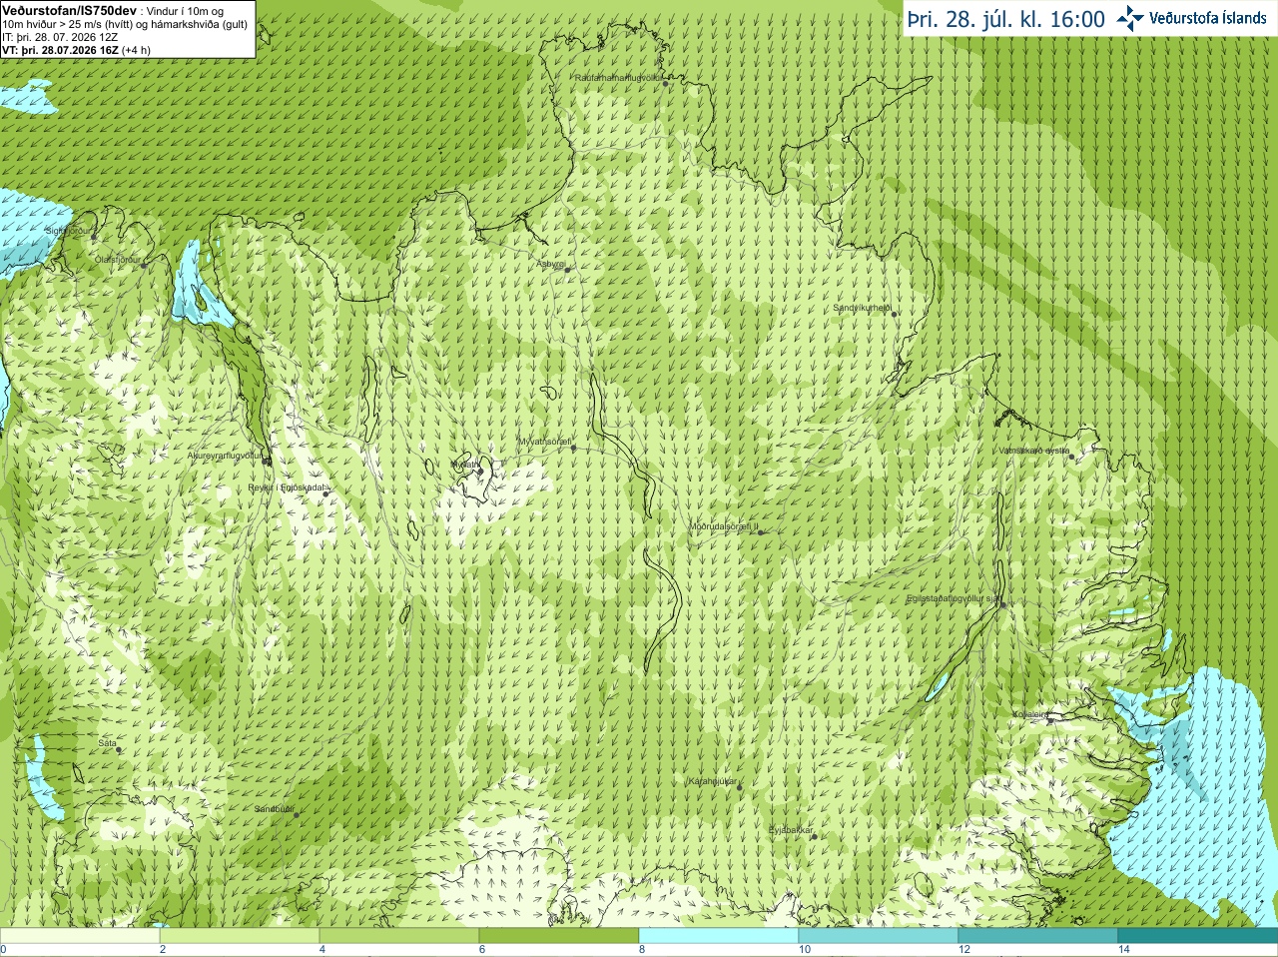Select the Mývatn station marker
The height and width of the screenshot is (957, 1278).
pos(480,471)
